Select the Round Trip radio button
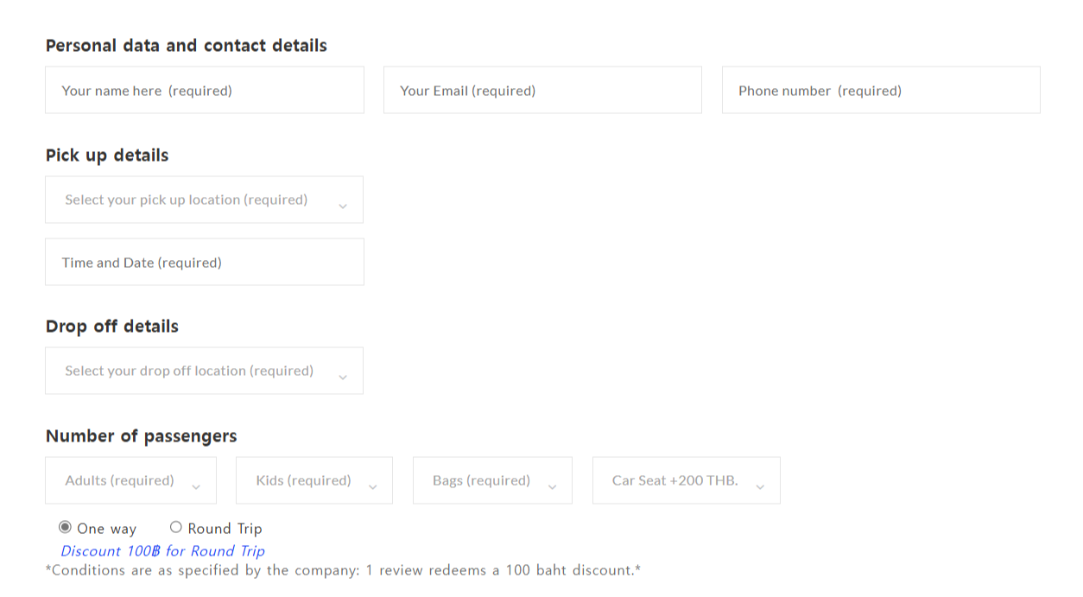The image size is (1083, 597). pyautogui.click(x=176, y=527)
